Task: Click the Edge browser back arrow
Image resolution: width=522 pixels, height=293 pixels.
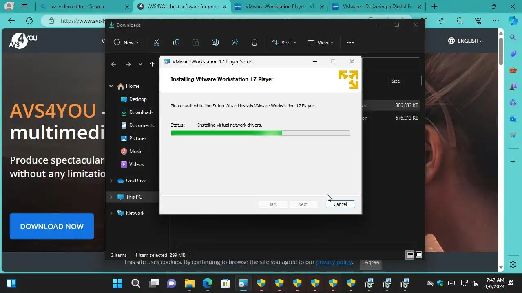Action: click(11, 21)
